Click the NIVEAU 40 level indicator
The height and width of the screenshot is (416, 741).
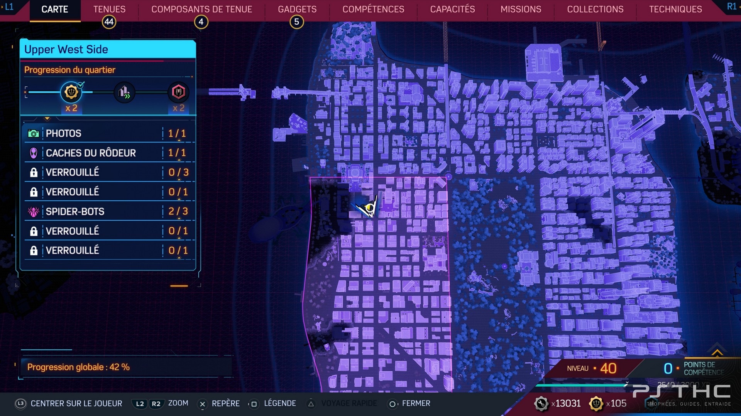(592, 369)
